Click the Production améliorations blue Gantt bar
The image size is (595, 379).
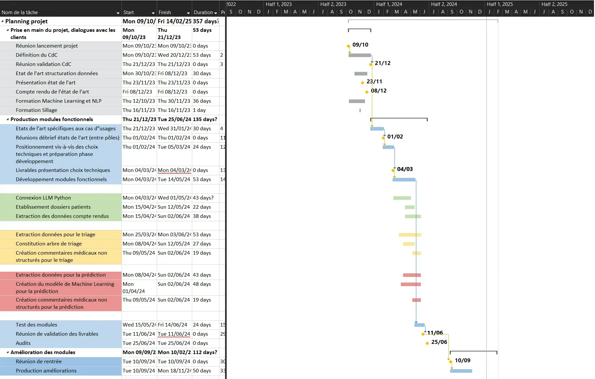point(461,371)
